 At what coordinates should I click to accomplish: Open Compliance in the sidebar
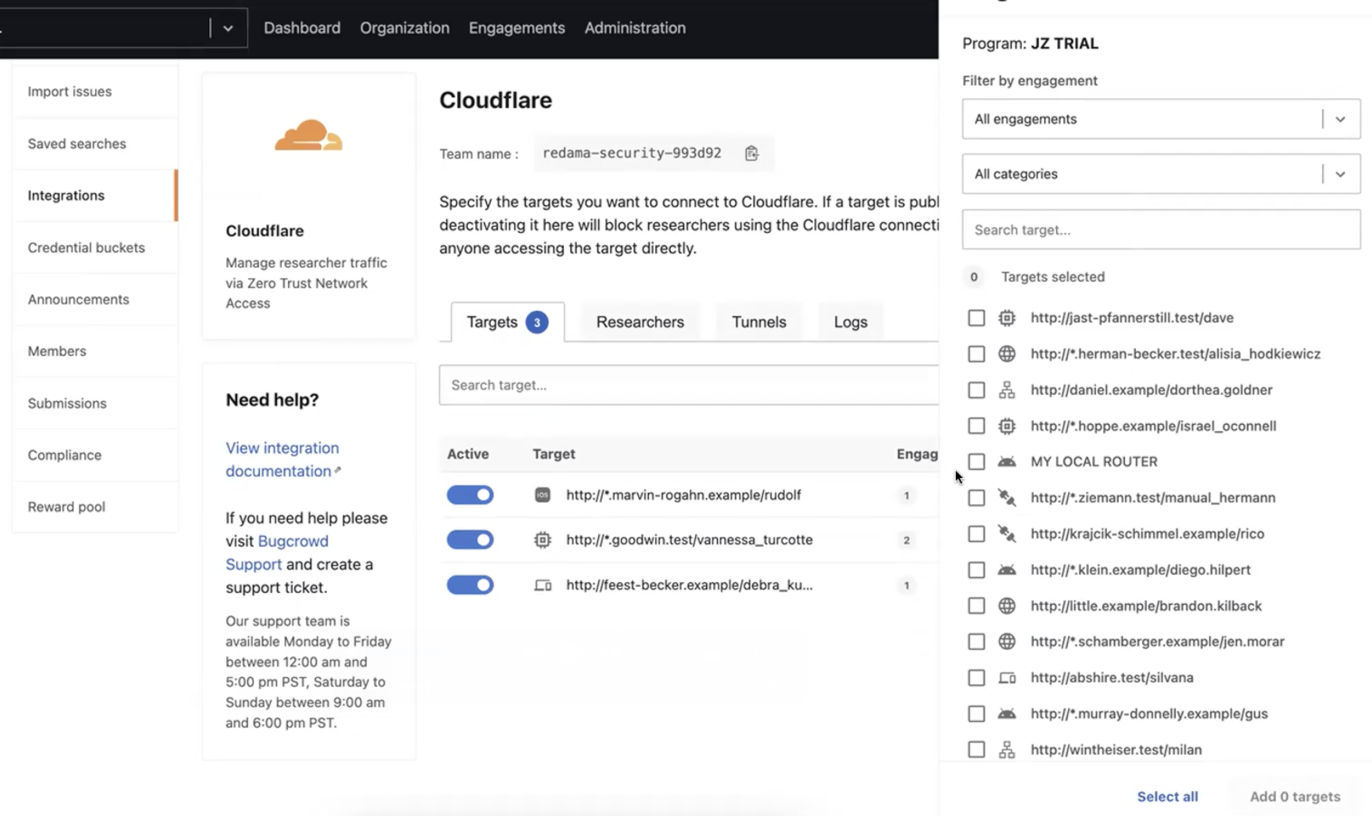click(x=95, y=455)
